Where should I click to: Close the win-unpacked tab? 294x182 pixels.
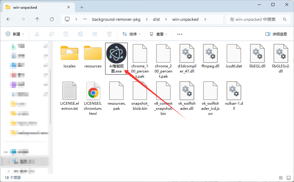(x=68, y=7)
